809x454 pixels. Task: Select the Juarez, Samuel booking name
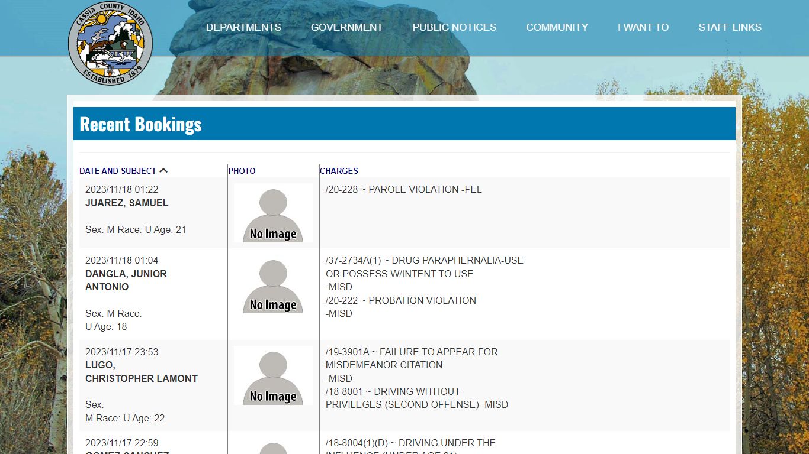[127, 203]
